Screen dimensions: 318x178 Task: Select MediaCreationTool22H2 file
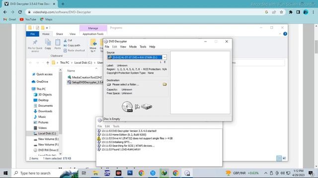click(85, 77)
